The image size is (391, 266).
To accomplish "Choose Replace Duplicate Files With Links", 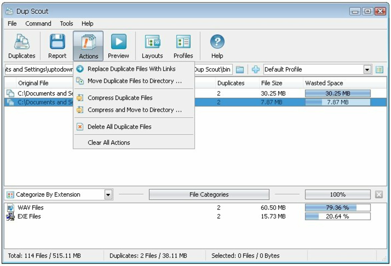I will click(134, 69).
